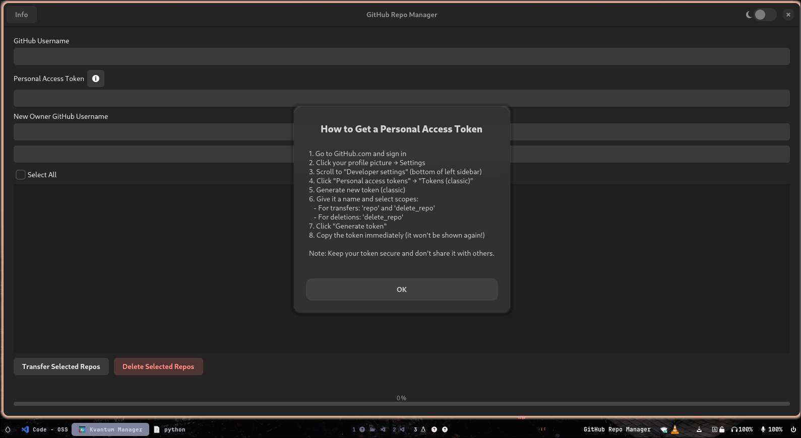Click the microphone 100% indicator
The height and width of the screenshot is (438, 801).
[772, 429]
